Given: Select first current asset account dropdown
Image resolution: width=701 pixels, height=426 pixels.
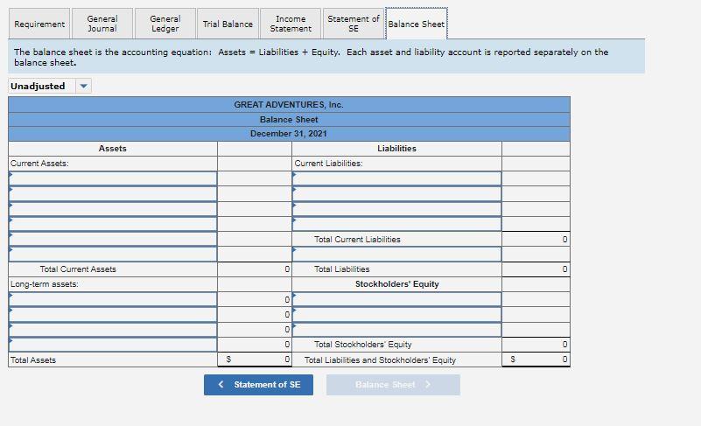Looking at the screenshot, I should 113,178.
